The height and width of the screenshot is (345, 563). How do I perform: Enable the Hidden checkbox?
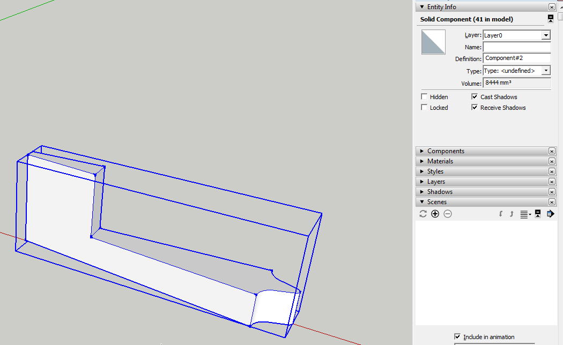point(425,97)
